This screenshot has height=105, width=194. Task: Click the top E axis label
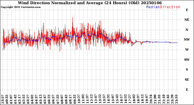pos(187,10)
